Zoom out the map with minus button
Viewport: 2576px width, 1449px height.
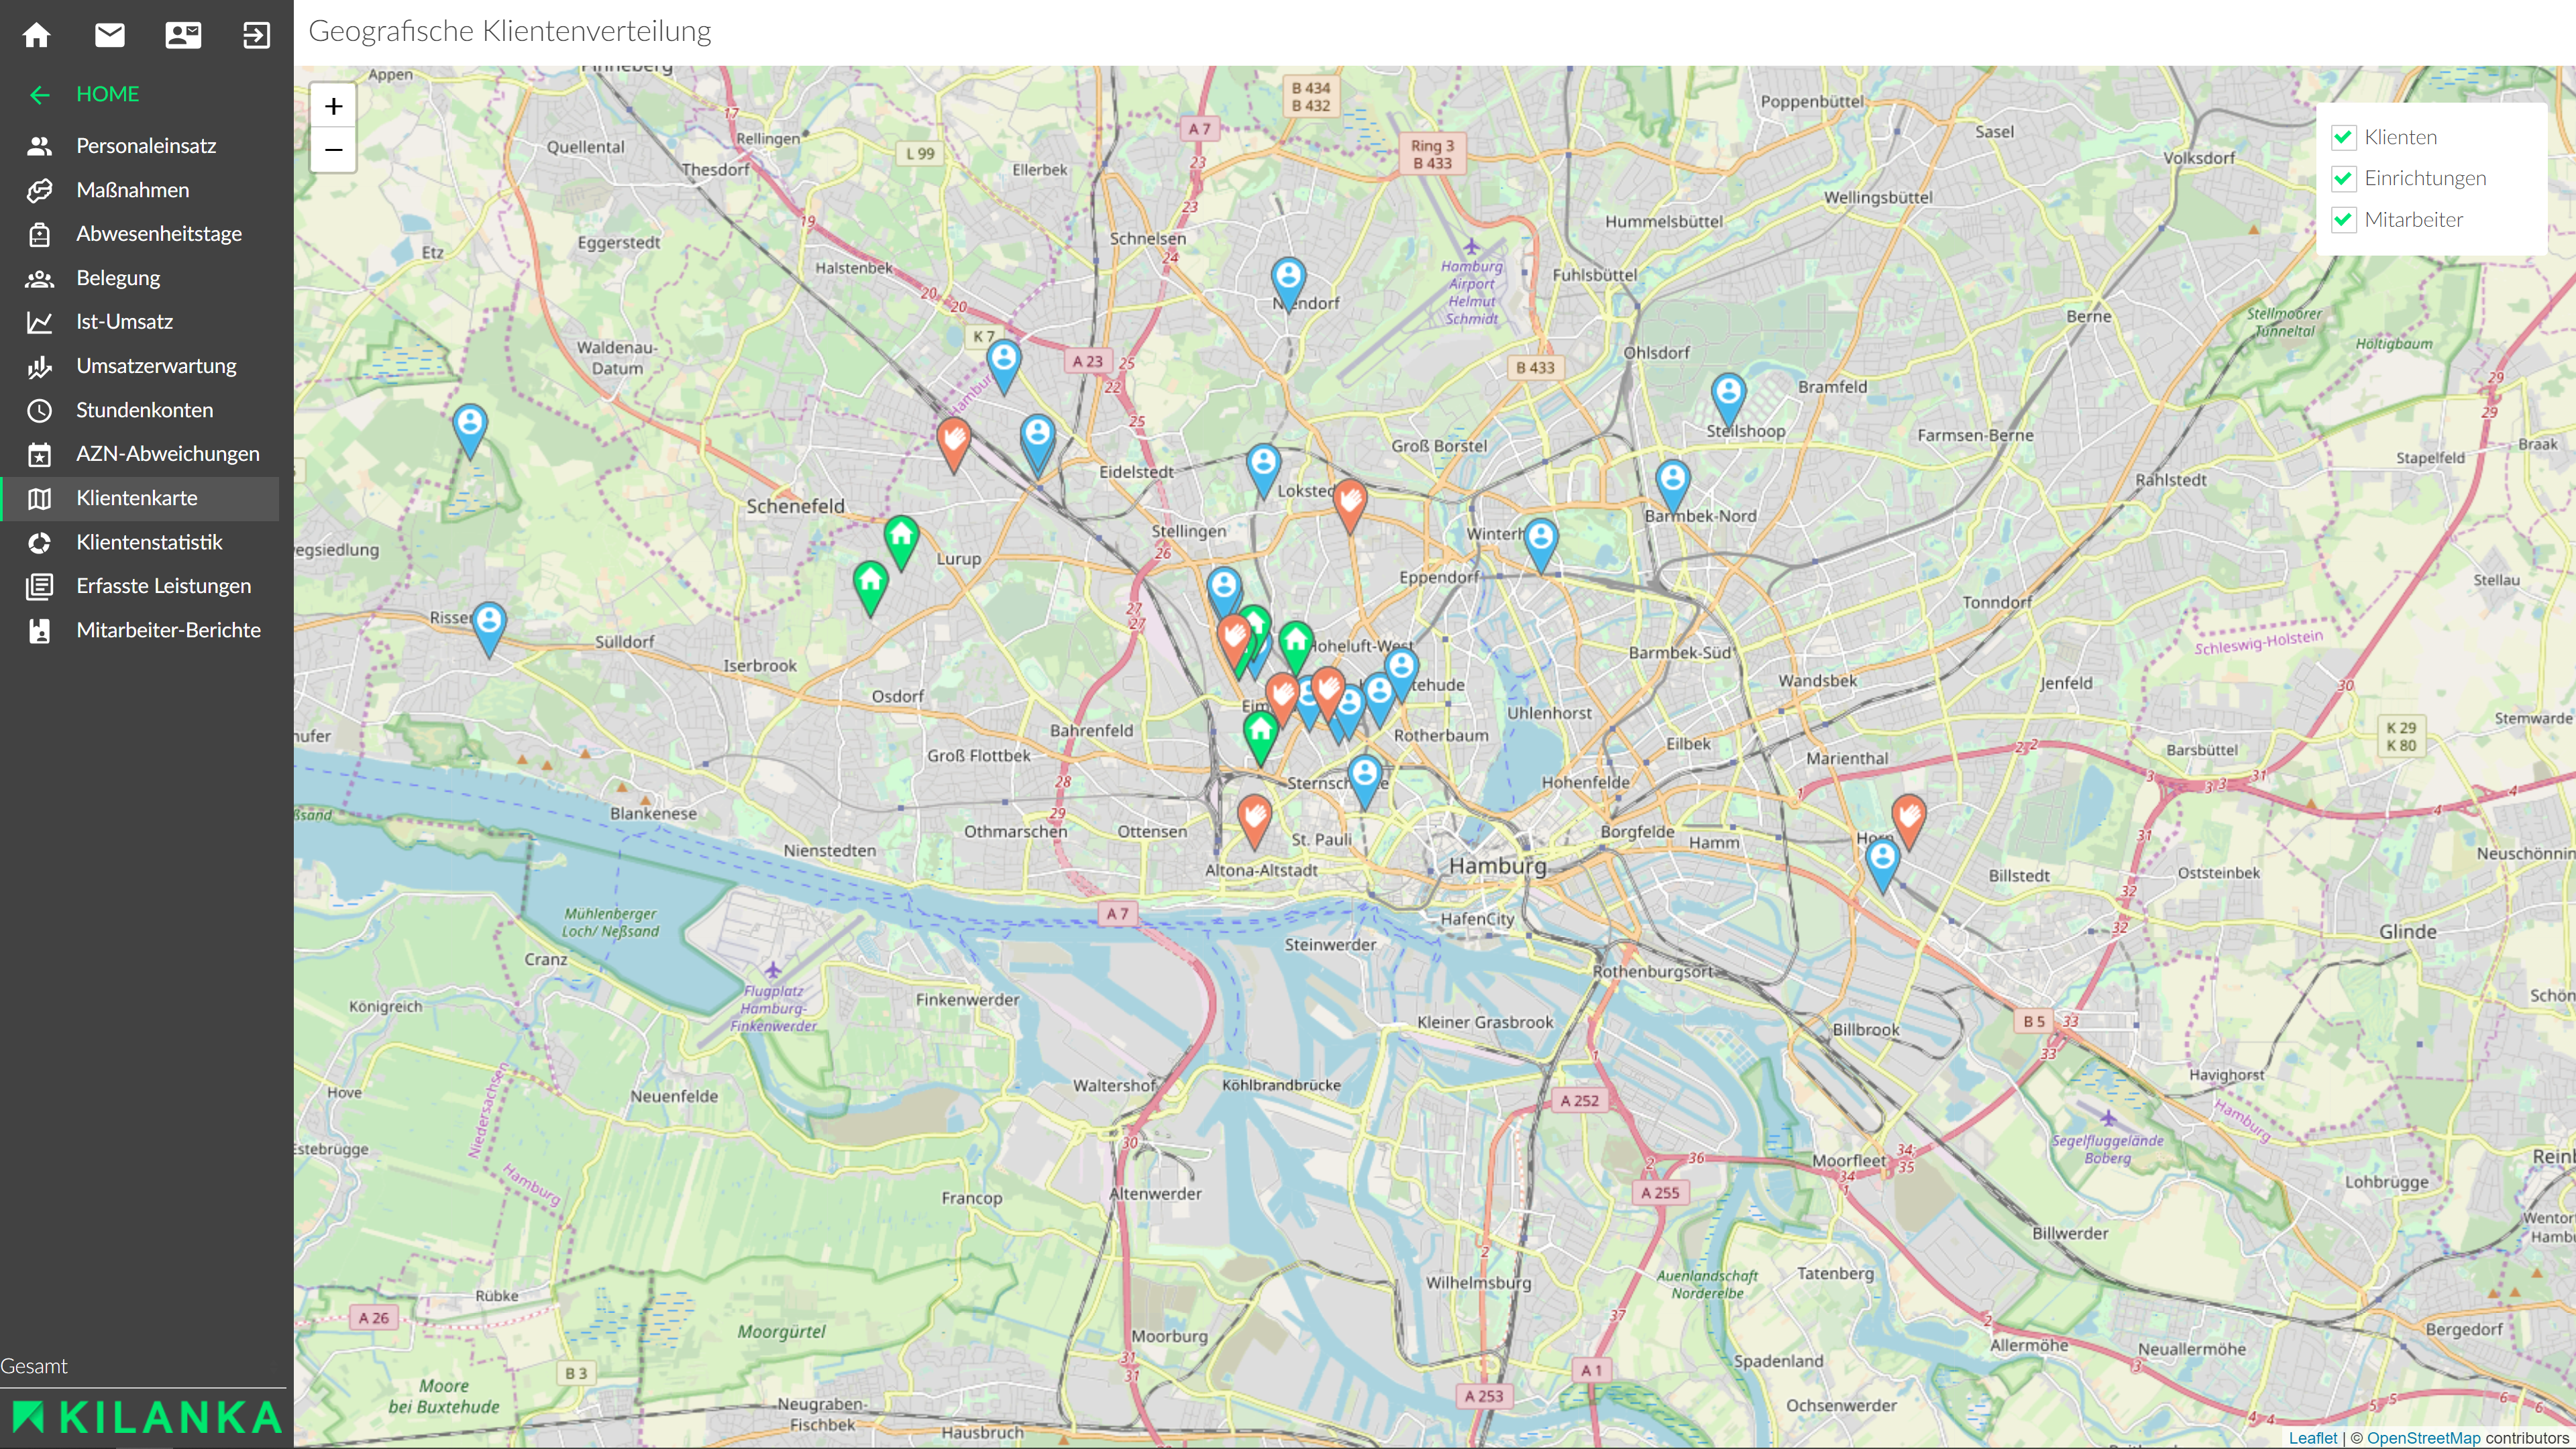point(334,150)
